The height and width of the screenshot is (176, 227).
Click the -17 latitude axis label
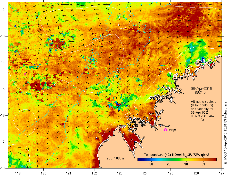point(3,142)
